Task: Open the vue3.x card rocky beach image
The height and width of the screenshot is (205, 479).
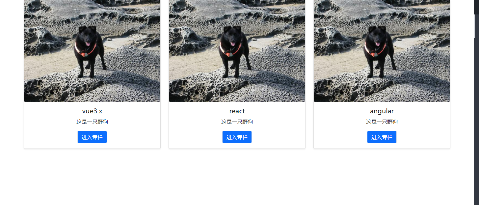Action: click(92, 51)
